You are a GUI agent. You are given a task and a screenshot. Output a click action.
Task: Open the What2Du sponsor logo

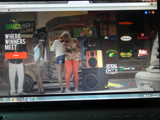click(127, 69)
